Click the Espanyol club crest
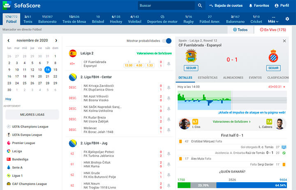 tap(273, 56)
